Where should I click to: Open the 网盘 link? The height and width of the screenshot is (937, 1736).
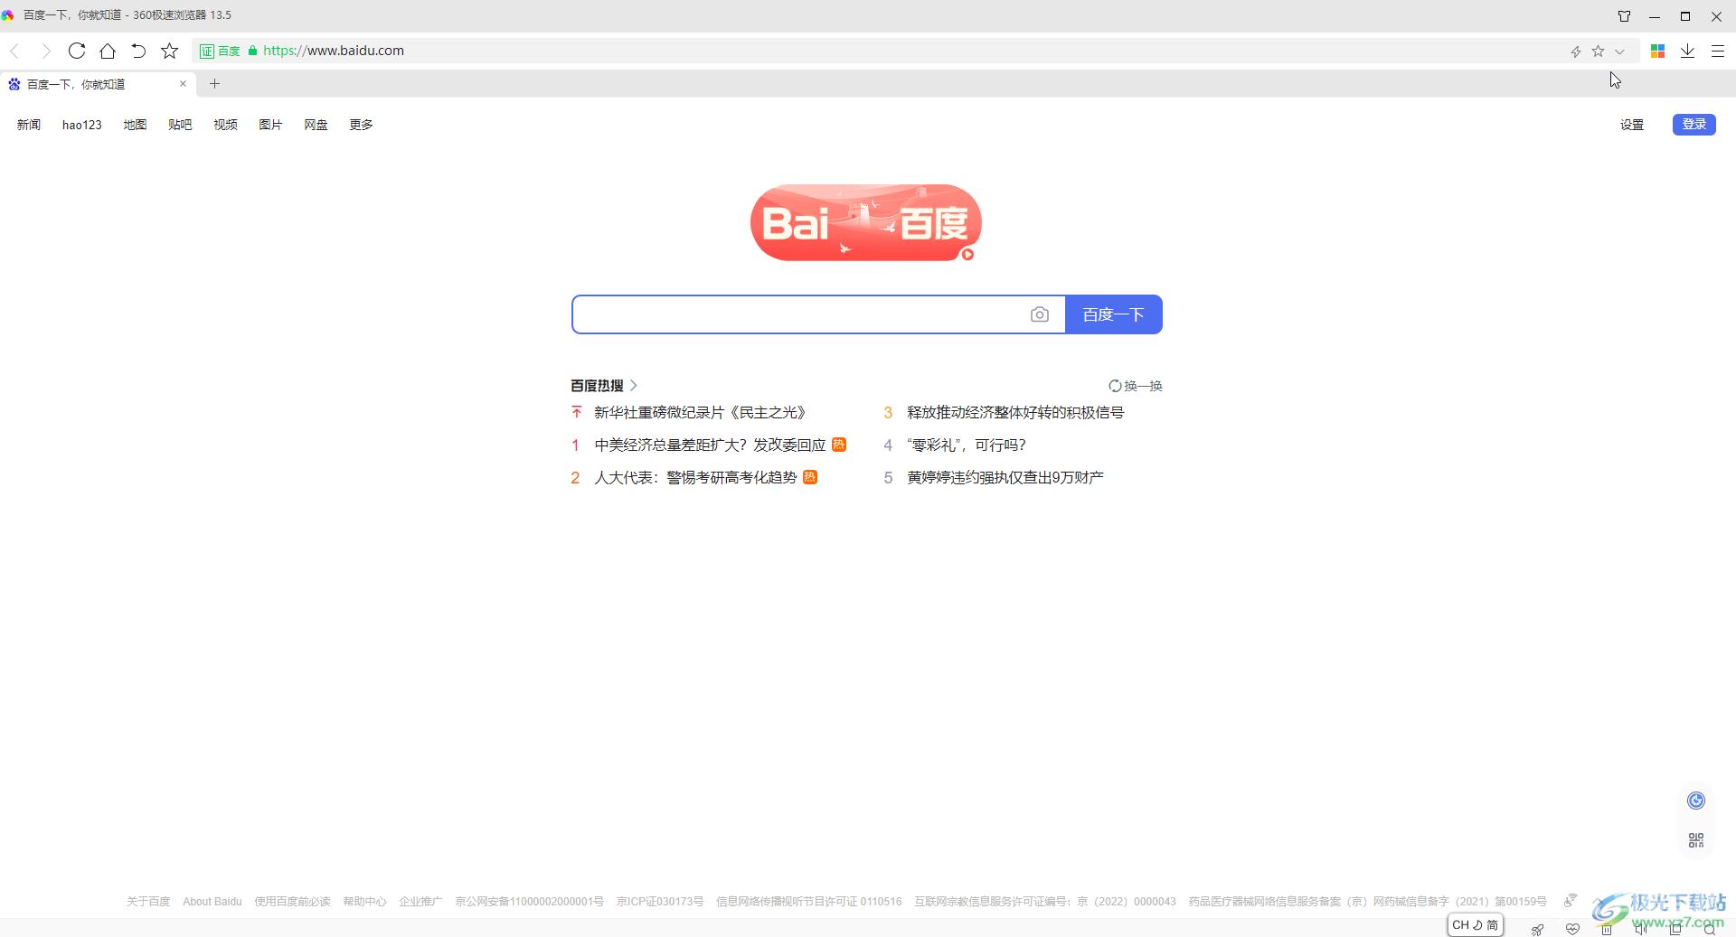(x=316, y=125)
